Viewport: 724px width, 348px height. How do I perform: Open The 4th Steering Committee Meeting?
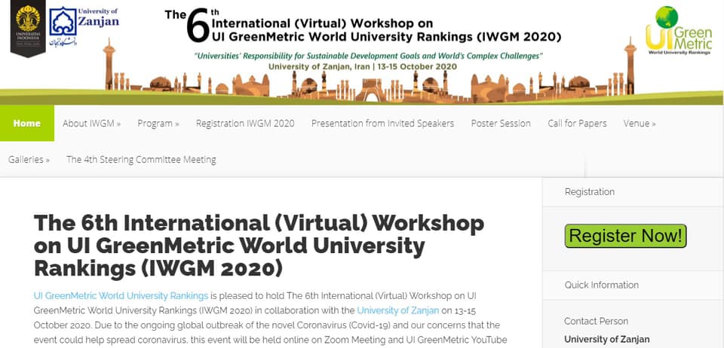click(x=141, y=160)
